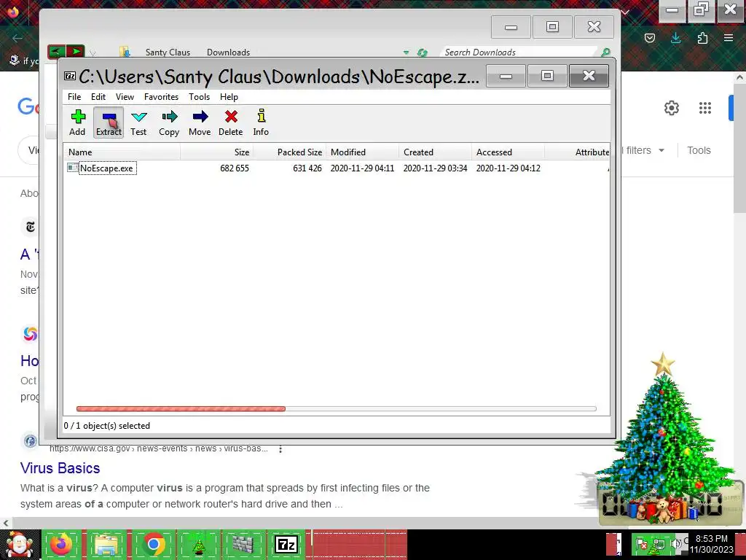Open the Firefox downloads arrow icon

(675, 38)
